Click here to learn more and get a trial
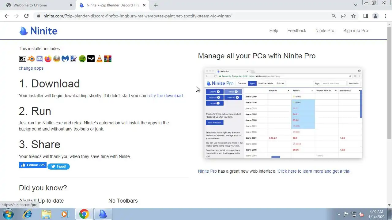 (x=314, y=171)
